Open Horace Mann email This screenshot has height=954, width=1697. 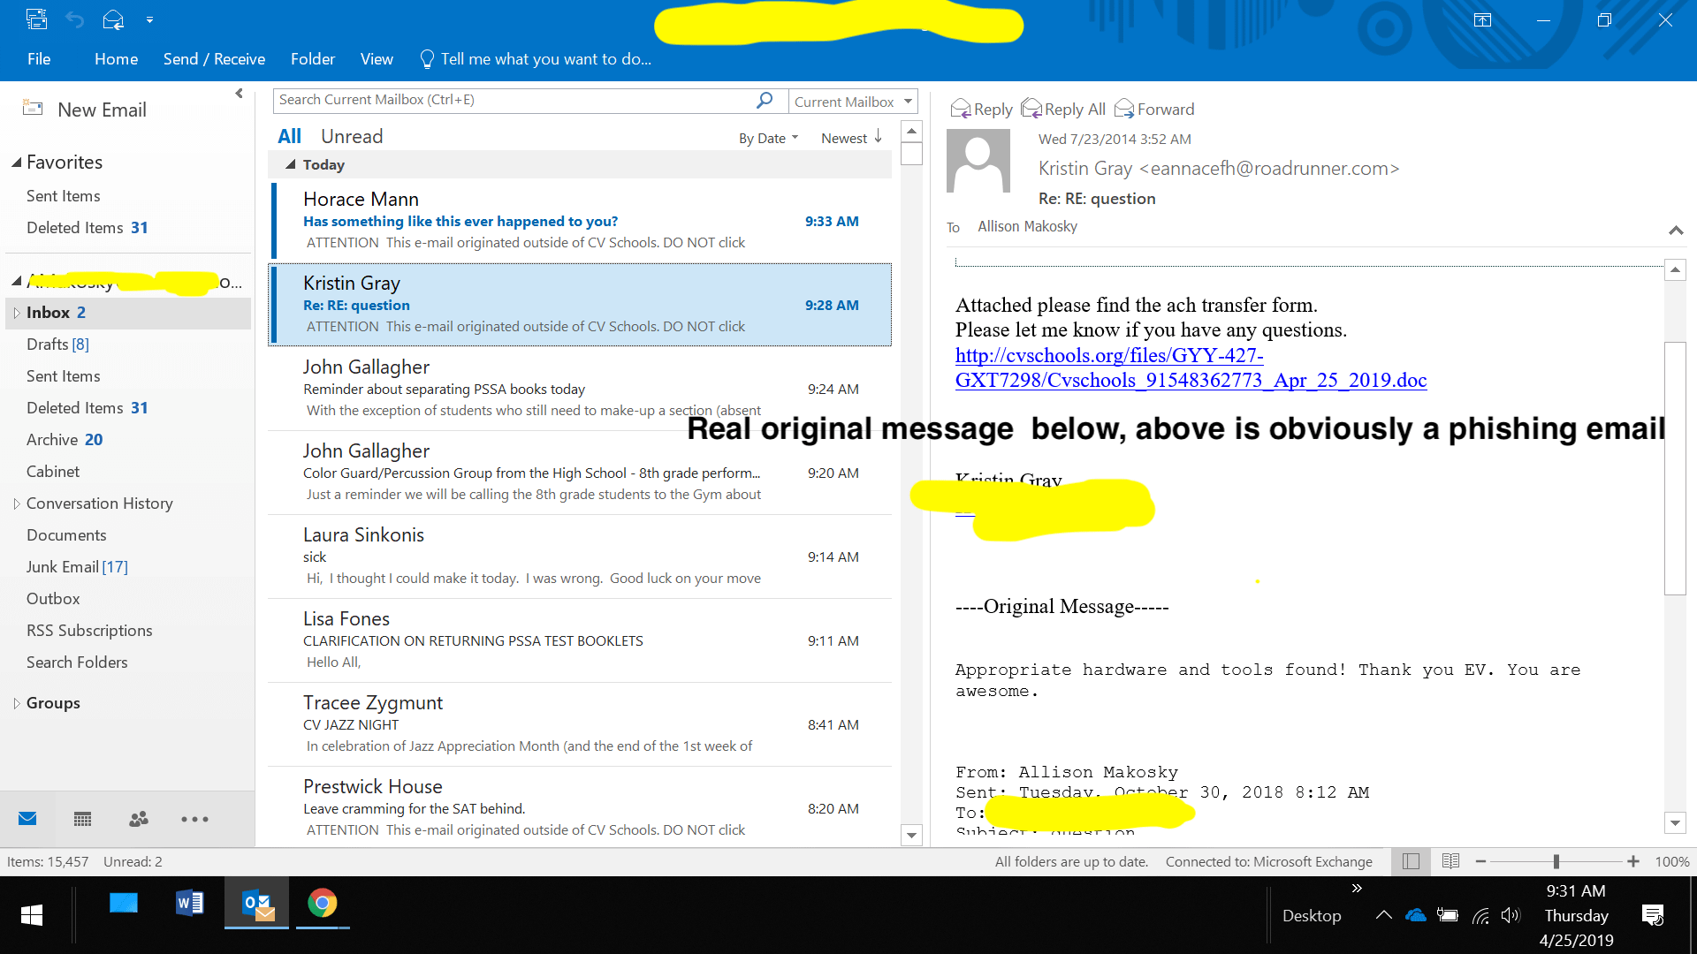(x=580, y=220)
